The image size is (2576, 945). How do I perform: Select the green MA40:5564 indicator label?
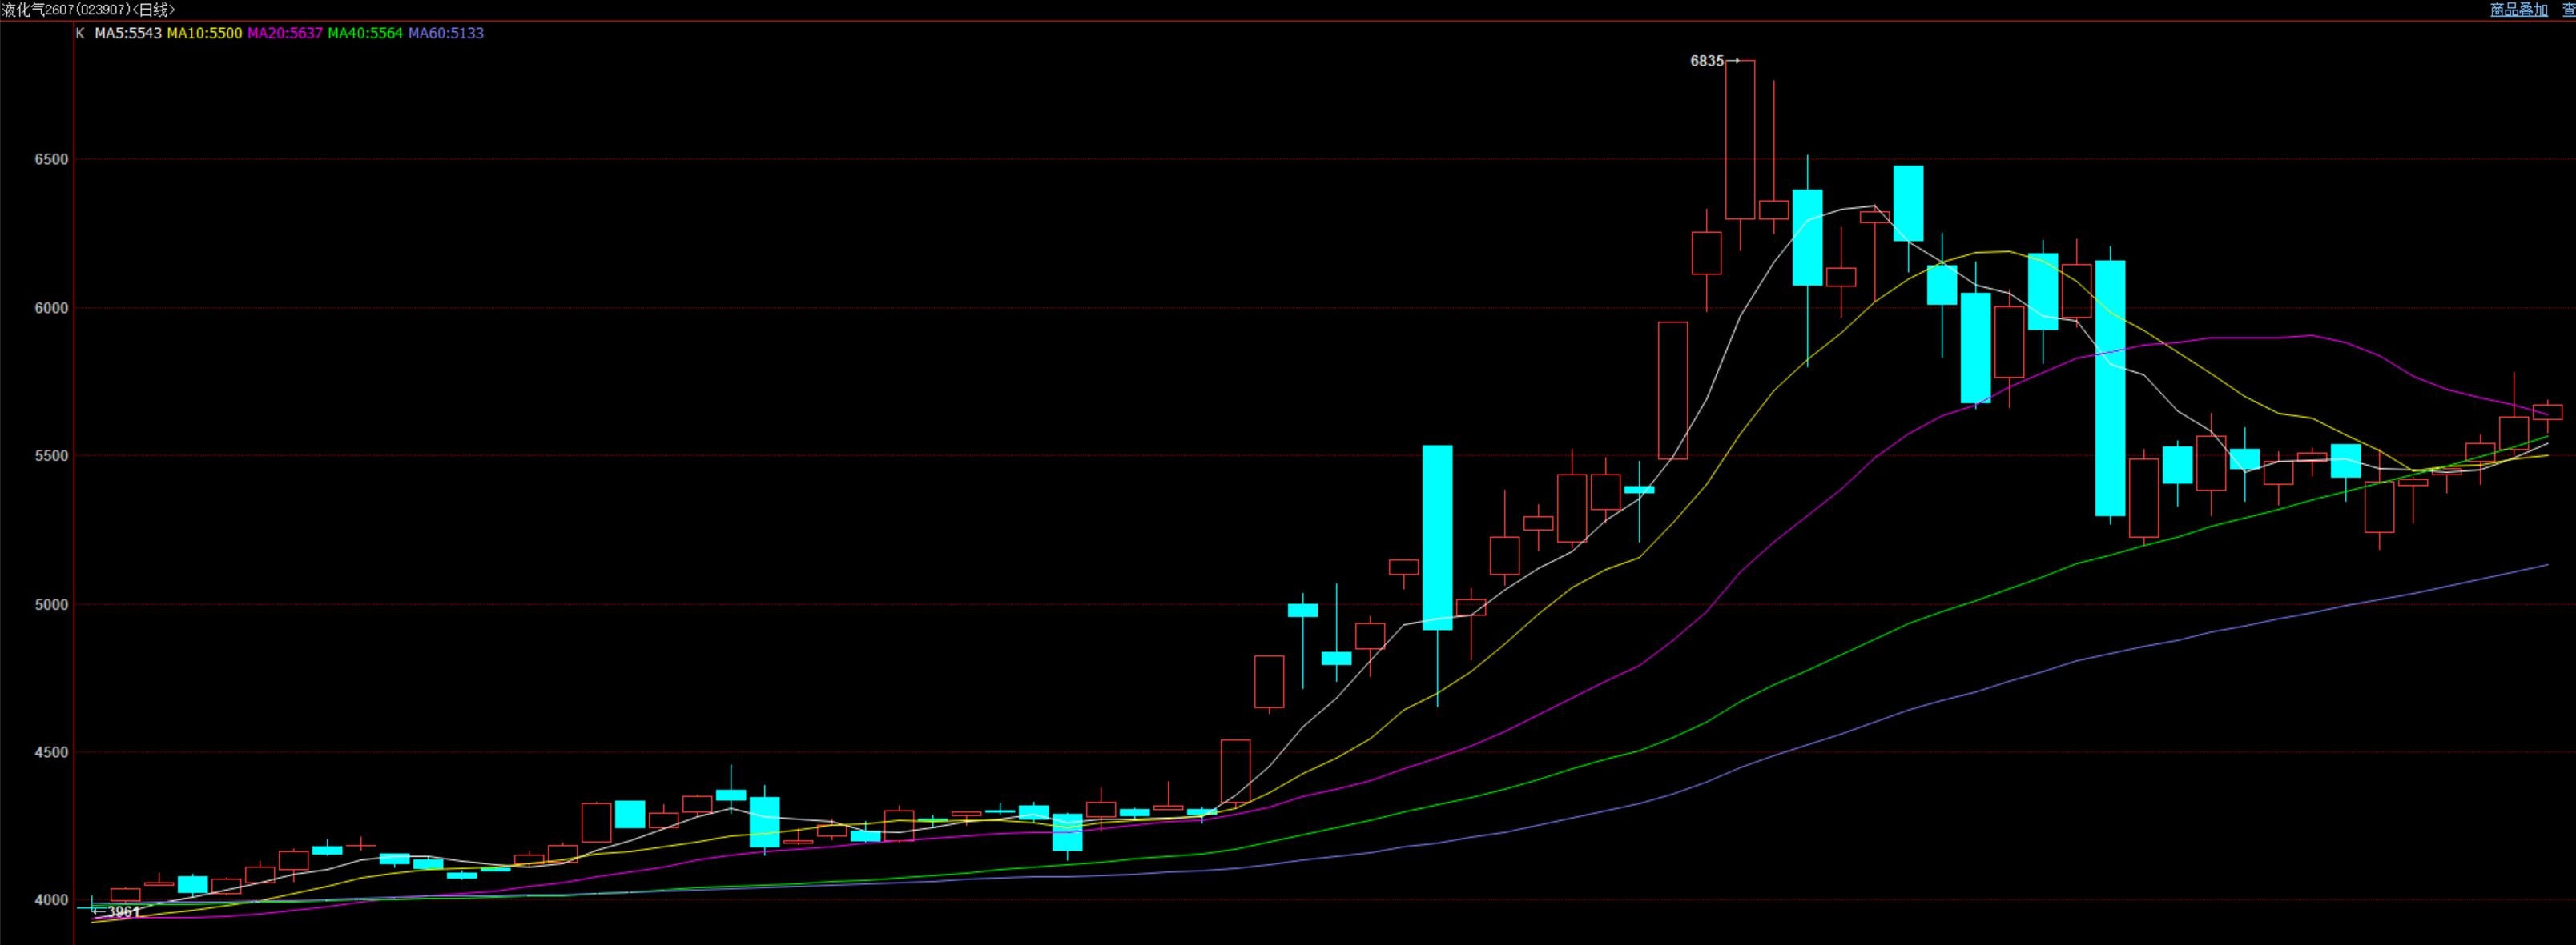pyautogui.click(x=365, y=33)
